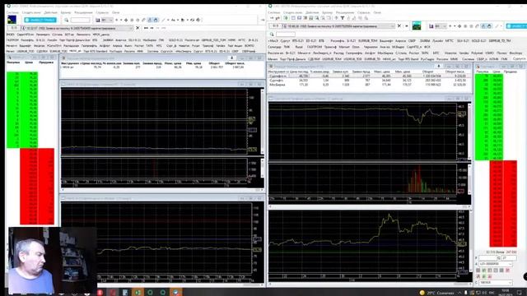Image resolution: width=527 pixels, height=296 pixels.
Task: Open client code dropdown at bottom of order panel
Action: (496, 283)
